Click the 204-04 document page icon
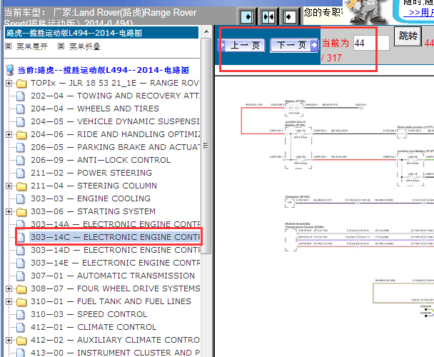Image resolution: width=434 pixels, height=357 pixels. (x=21, y=109)
